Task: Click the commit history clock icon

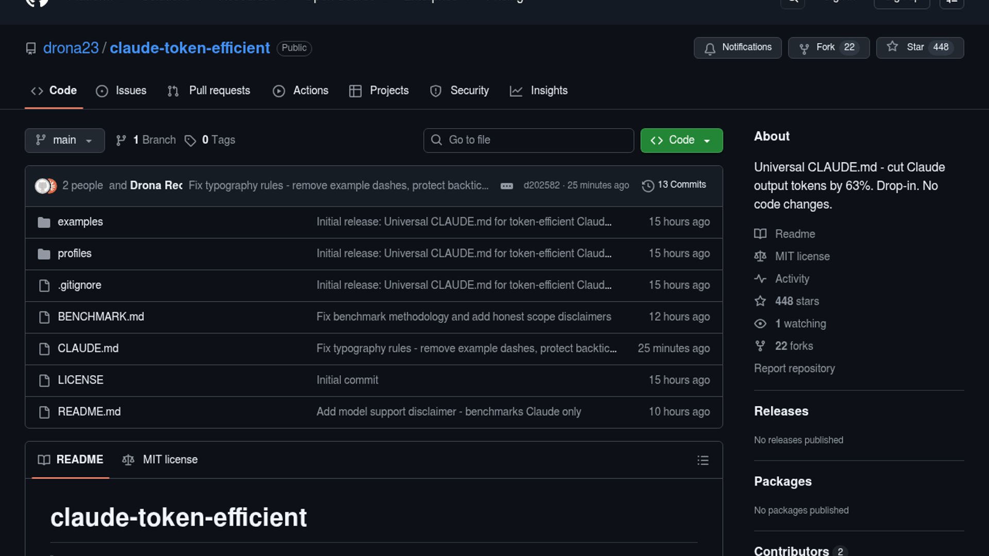Action: click(647, 185)
